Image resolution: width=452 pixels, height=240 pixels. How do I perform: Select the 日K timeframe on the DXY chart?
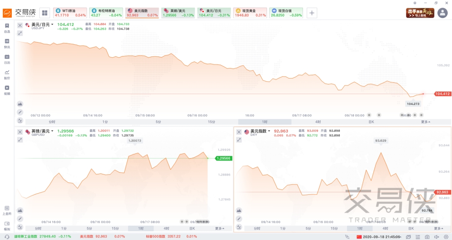411,228
